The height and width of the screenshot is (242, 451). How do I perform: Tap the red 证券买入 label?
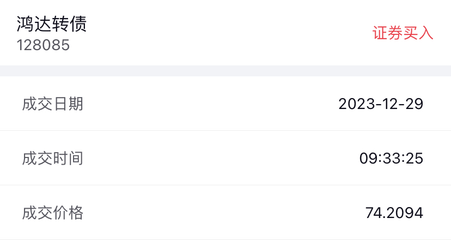pyautogui.click(x=403, y=33)
